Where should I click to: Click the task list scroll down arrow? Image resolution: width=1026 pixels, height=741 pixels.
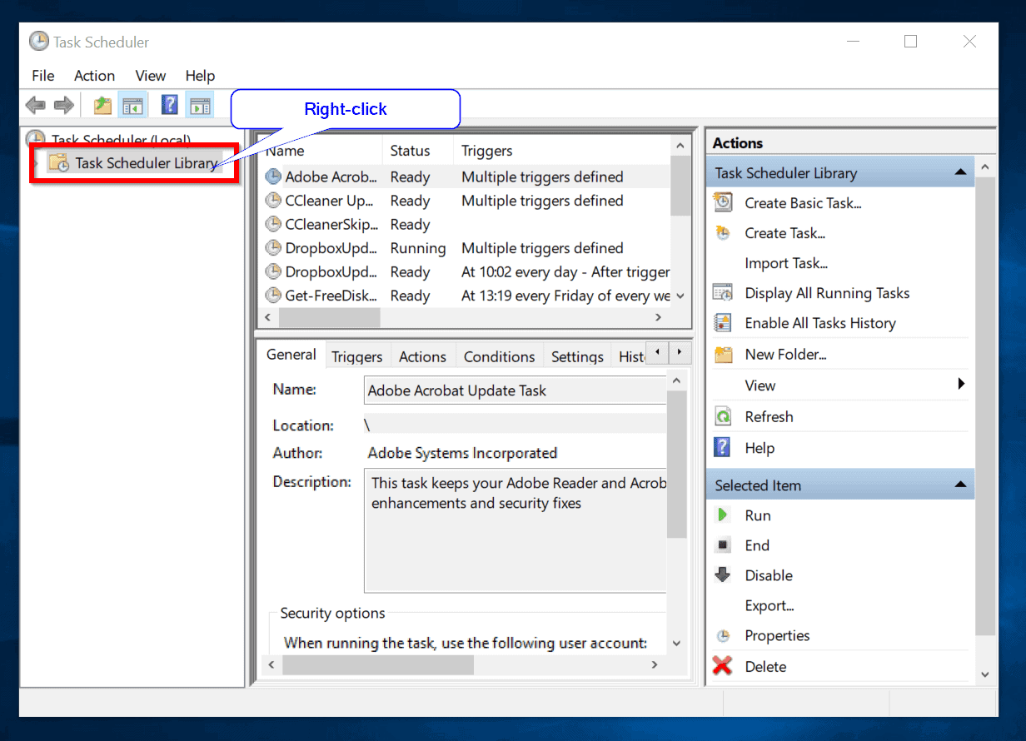coord(680,296)
